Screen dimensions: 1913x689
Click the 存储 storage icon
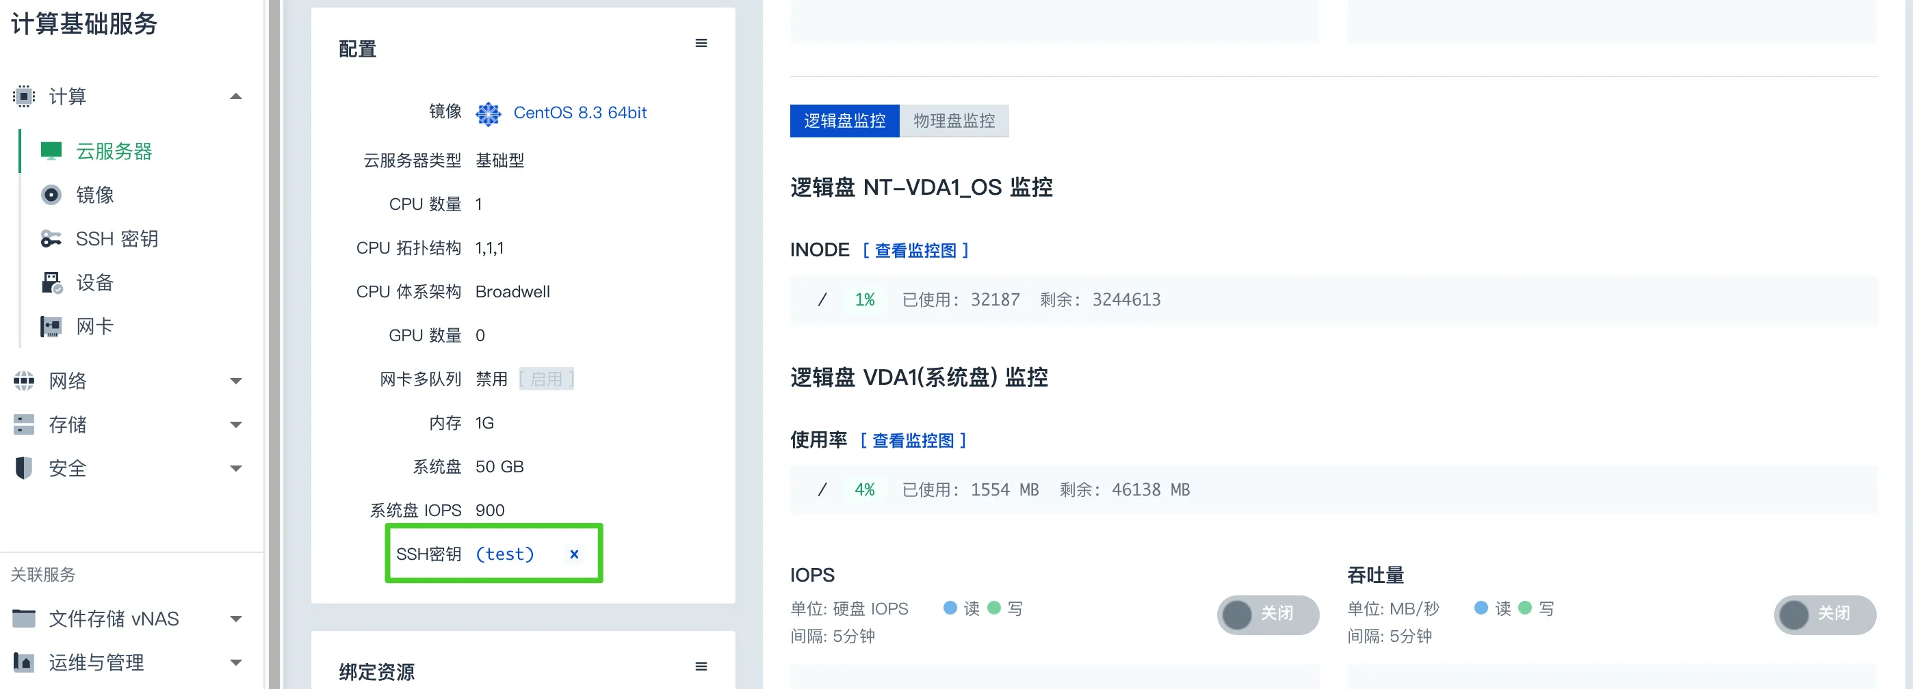(x=24, y=425)
